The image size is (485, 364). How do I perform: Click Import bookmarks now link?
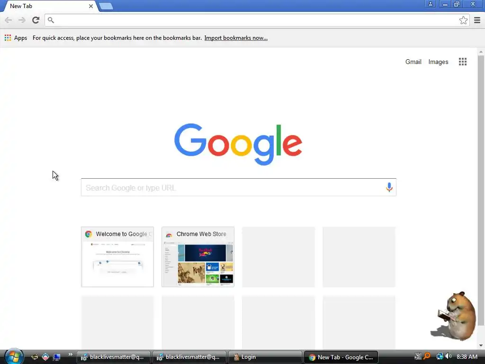[236, 38]
